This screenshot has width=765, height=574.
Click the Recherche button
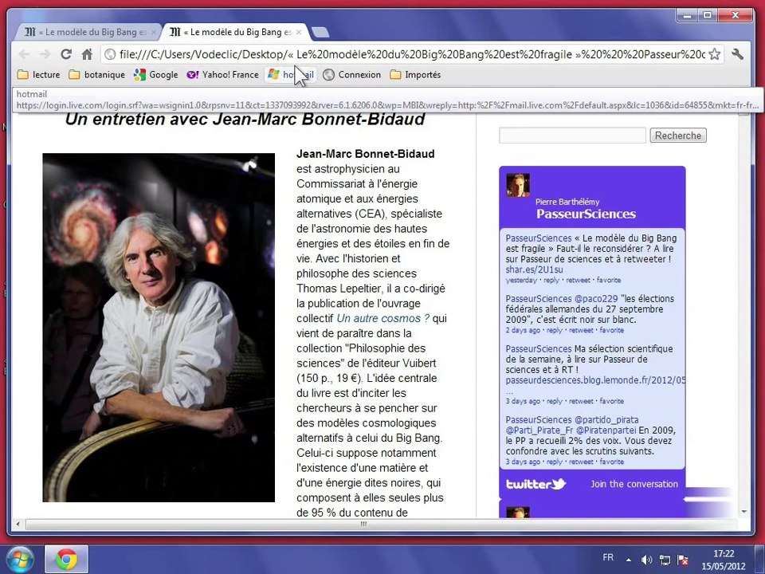(x=678, y=136)
